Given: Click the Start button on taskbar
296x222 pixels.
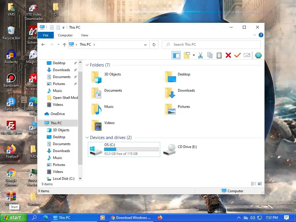Looking at the screenshot, I should tap(14, 218).
